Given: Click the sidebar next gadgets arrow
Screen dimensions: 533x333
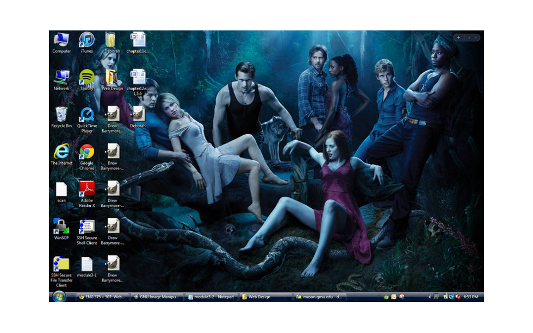Looking at the screenshot, I should coord(475,37).
